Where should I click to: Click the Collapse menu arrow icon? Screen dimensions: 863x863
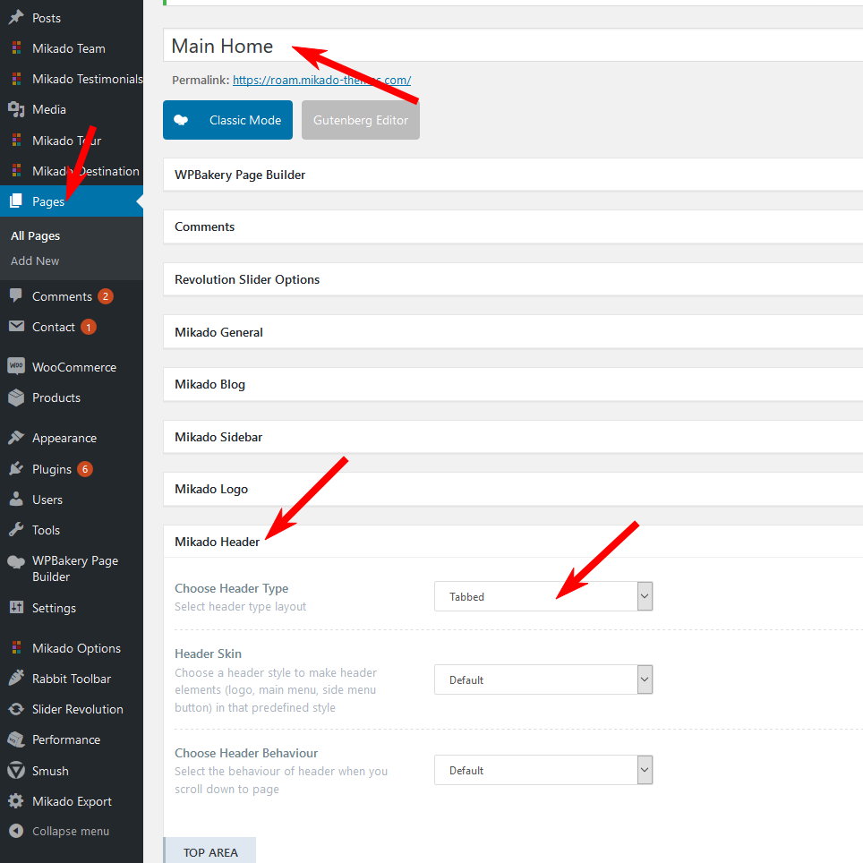point(16,831)
